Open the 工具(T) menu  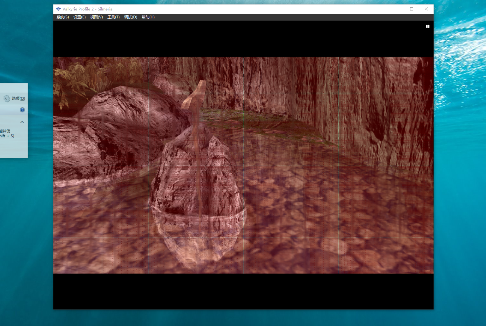click(x=113, y=17)
